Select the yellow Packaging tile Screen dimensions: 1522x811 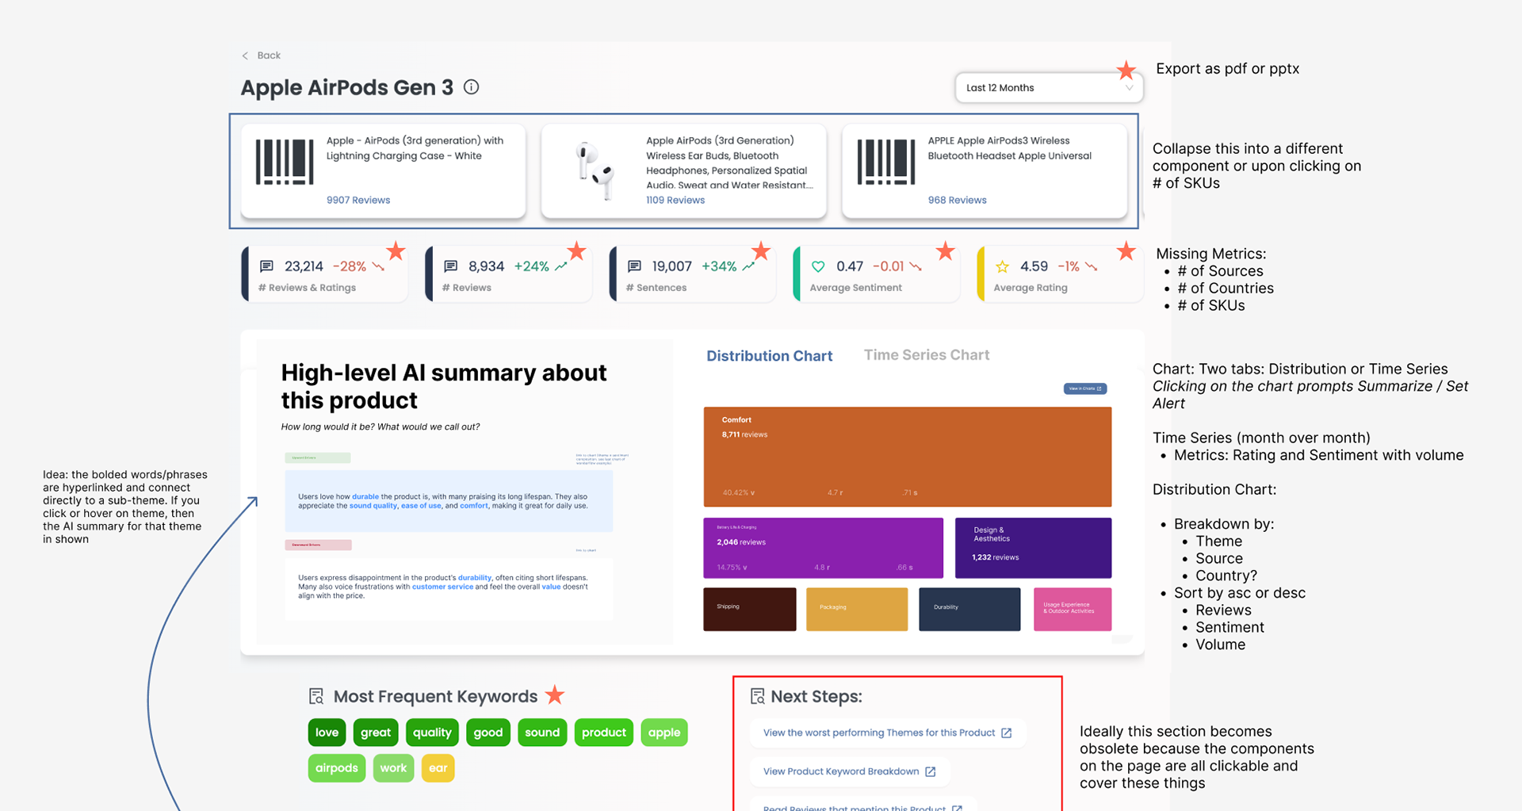[x=857, y=609]
